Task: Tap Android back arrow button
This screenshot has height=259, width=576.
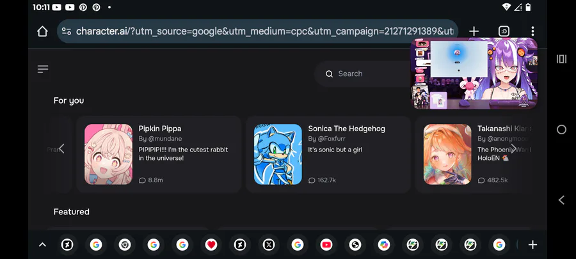Action: click(x=561, y=200)
